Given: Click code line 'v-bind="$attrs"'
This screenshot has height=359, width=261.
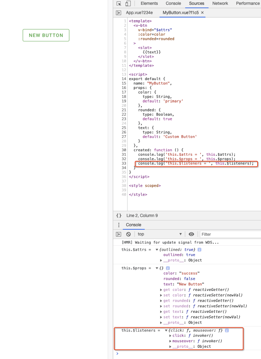Looking at the screenshot, I should click(x=155, y=30).
